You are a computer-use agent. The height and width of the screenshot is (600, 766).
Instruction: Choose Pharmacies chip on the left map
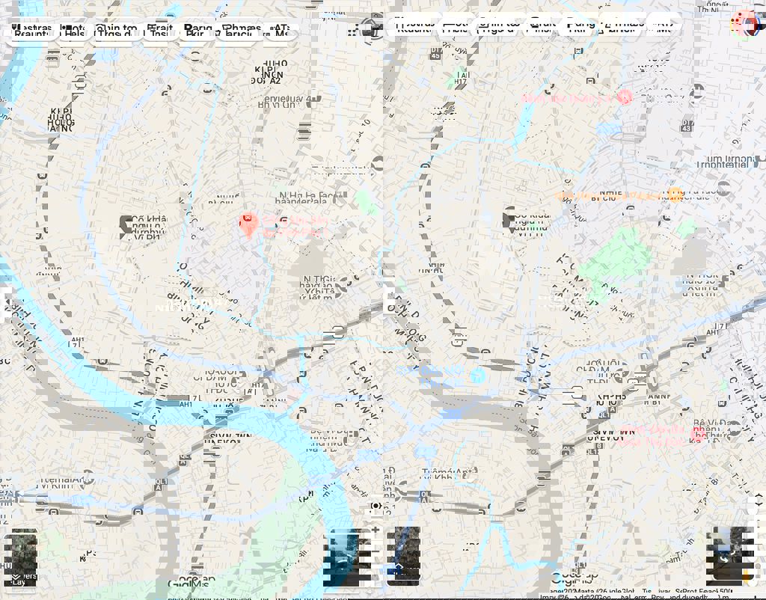coord(239,31)
